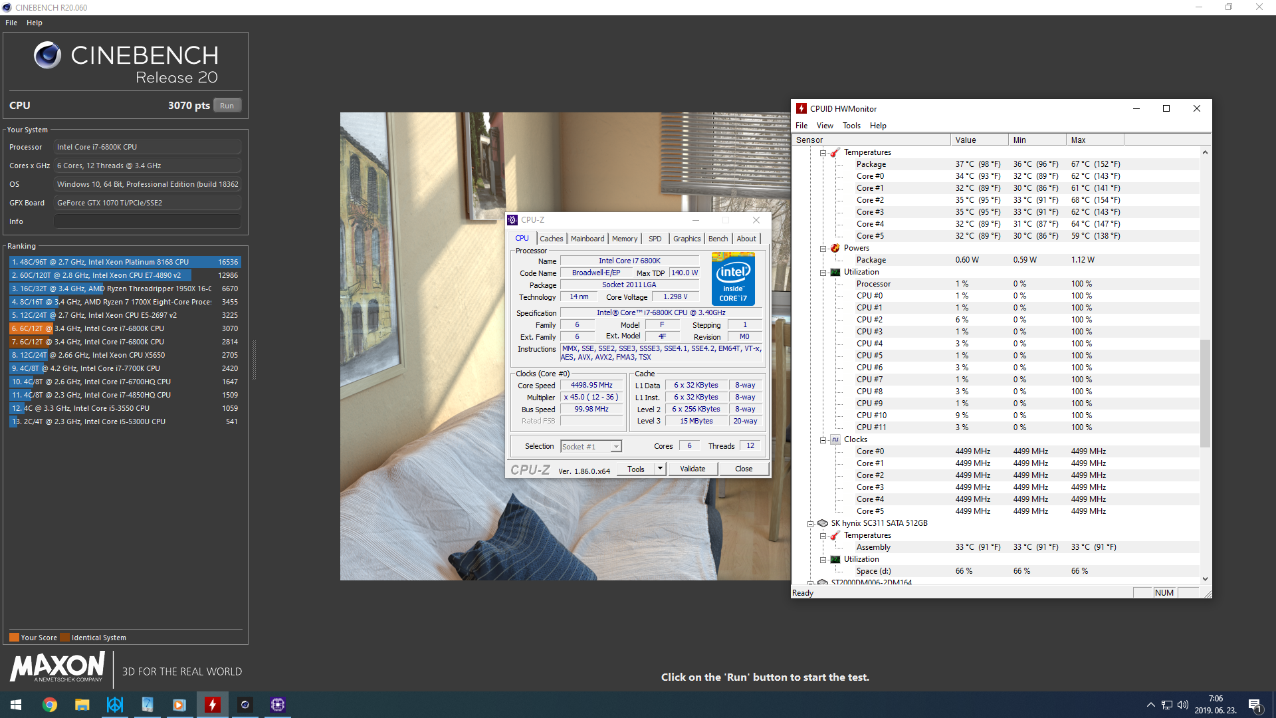
Task: Open the About tab in CPU-Z
Action: [746, 239]
